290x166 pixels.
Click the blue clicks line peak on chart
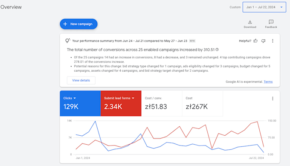coord(95,121)
